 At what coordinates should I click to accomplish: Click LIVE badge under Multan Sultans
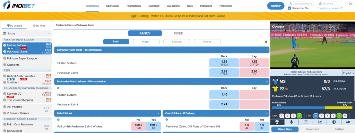pyautogui.click(x=24, y=48)
